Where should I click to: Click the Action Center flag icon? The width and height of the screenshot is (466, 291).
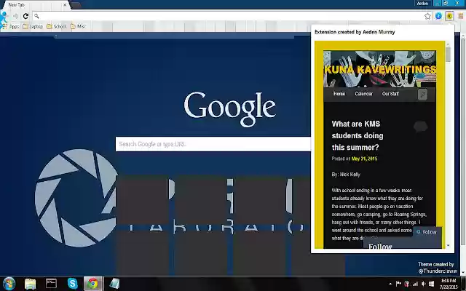point(398,284)
